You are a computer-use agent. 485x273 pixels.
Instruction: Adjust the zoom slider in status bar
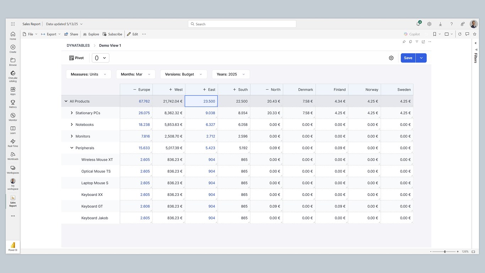point(445,251)
